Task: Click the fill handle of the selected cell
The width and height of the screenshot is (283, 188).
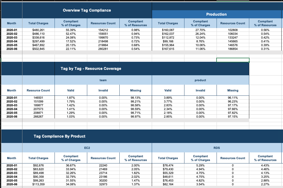Action: pyautogui.click(x=248, y=62)
